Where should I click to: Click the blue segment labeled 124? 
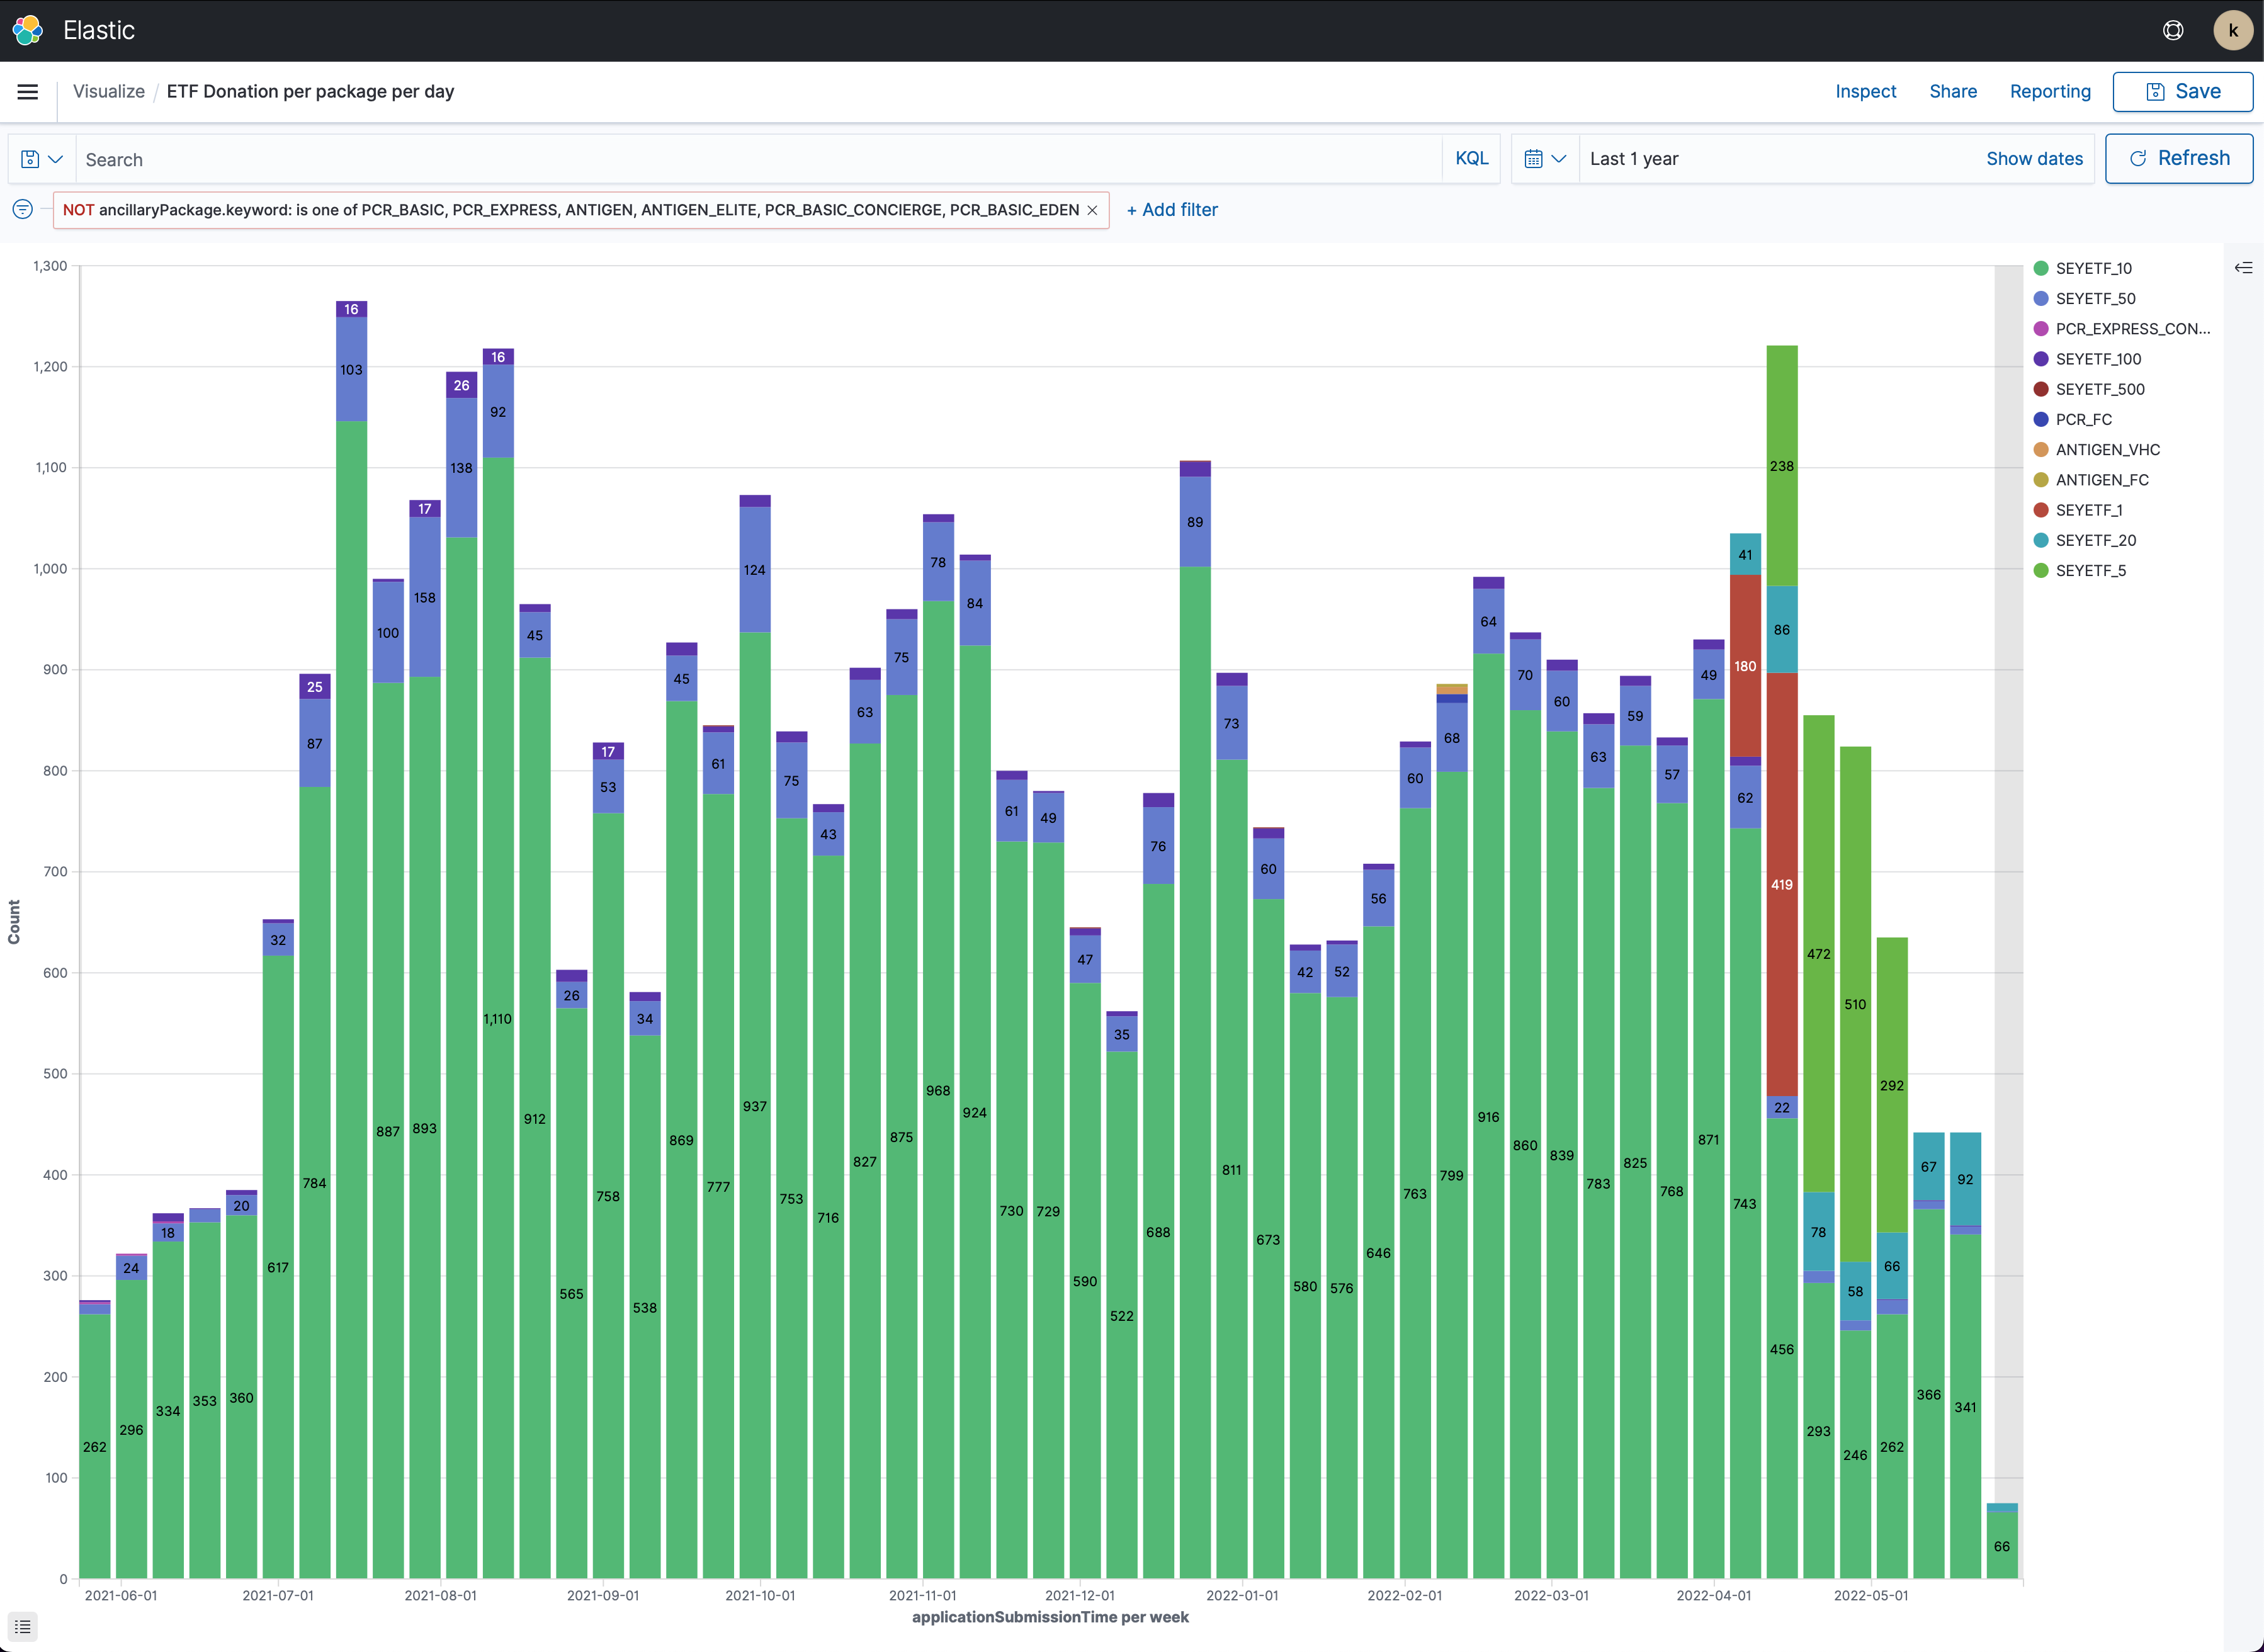tap(755, 570)
